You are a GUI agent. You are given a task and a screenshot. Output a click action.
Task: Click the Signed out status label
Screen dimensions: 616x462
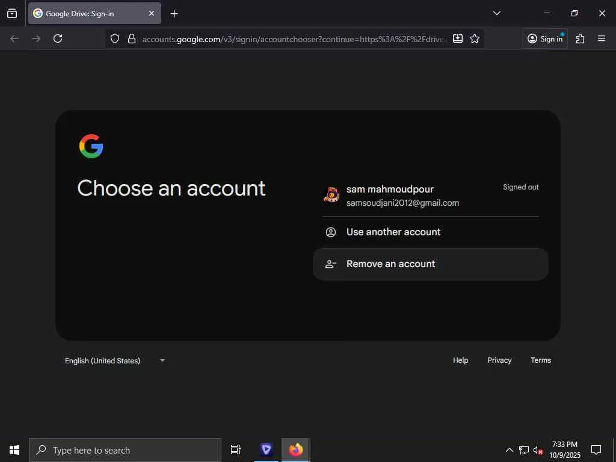[521, 187]
